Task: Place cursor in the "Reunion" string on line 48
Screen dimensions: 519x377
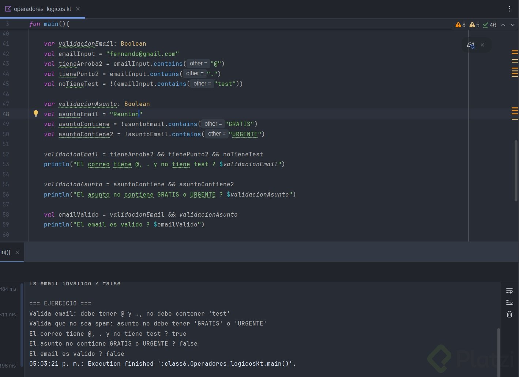Action: click(x=126, y=114)
